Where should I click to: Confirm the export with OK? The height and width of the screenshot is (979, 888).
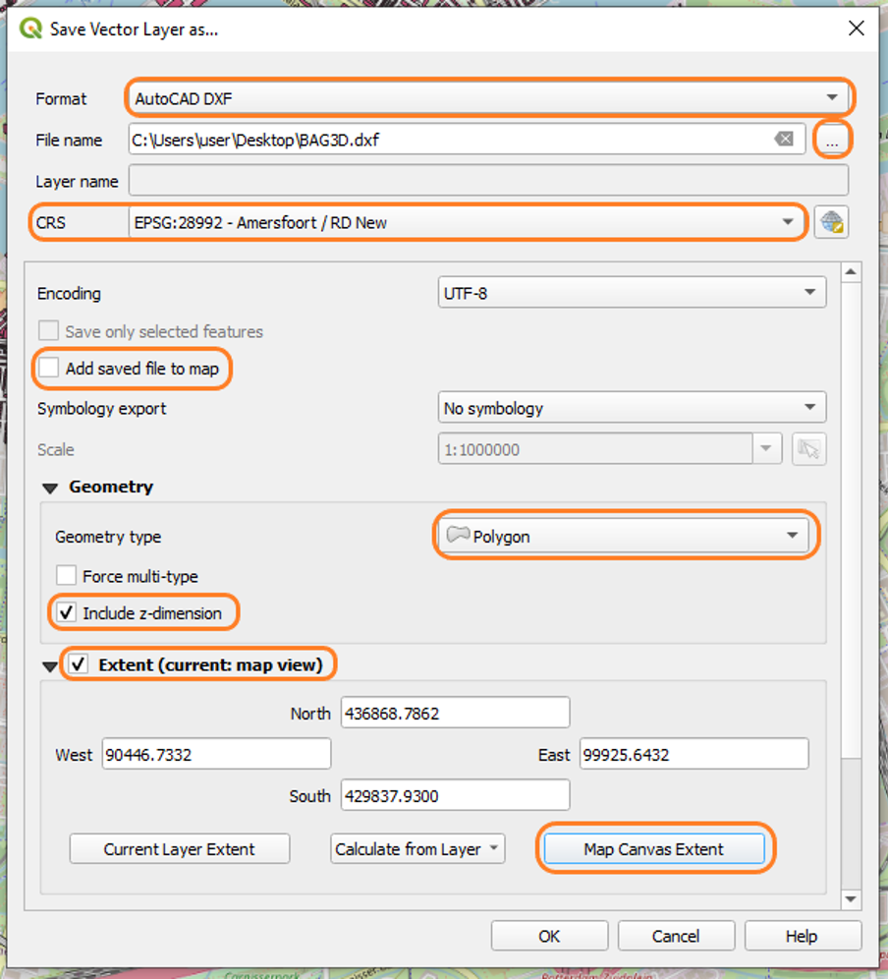coord(548,935)
